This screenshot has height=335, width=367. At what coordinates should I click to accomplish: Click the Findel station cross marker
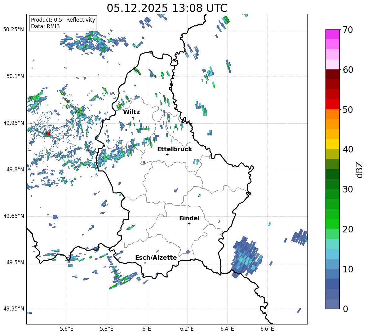tap(189, 223)
